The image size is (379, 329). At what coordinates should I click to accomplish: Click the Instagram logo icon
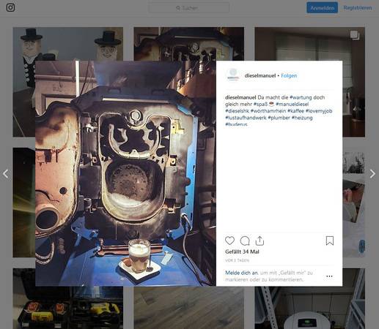[10, 7]
